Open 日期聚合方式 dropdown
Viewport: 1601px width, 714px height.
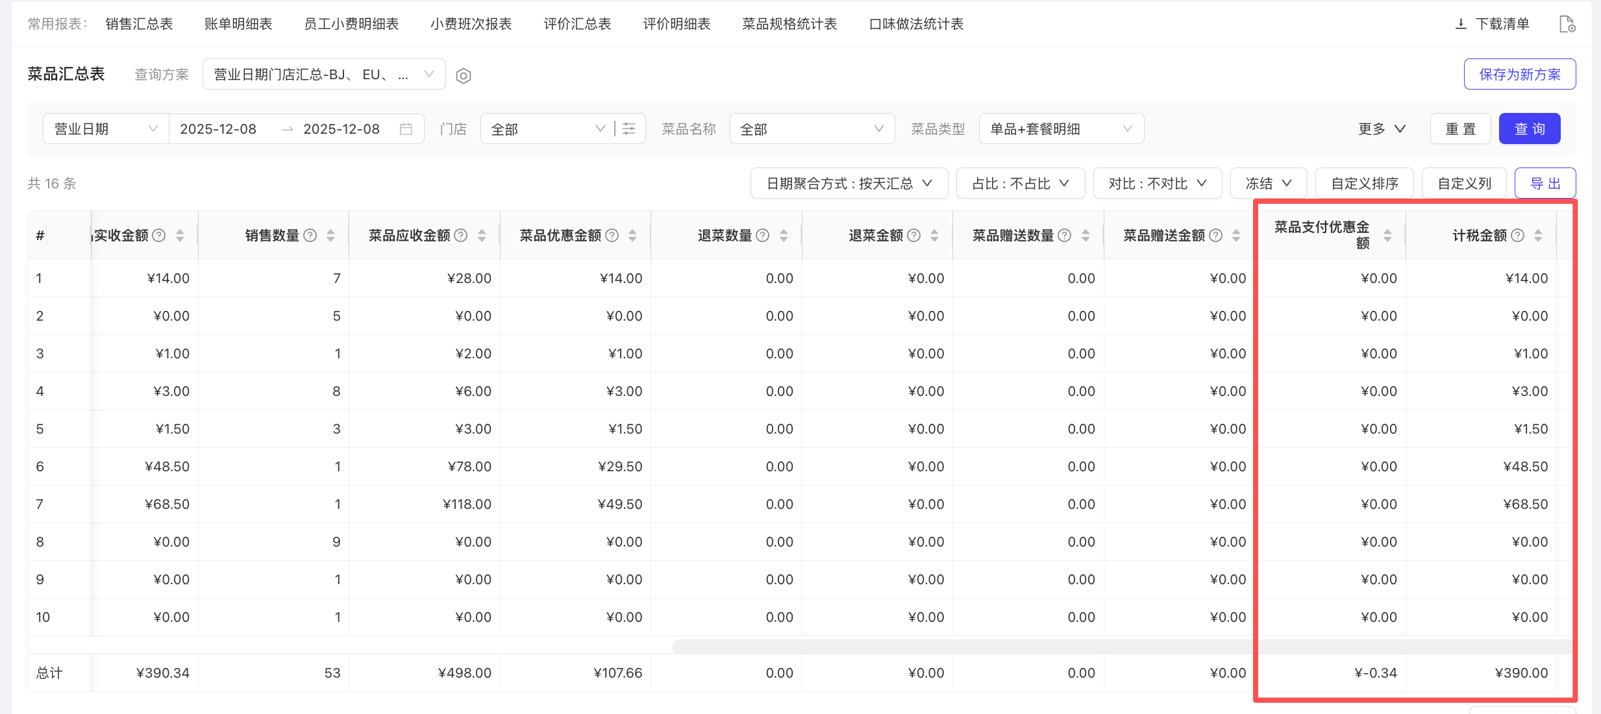click(849, 184)
